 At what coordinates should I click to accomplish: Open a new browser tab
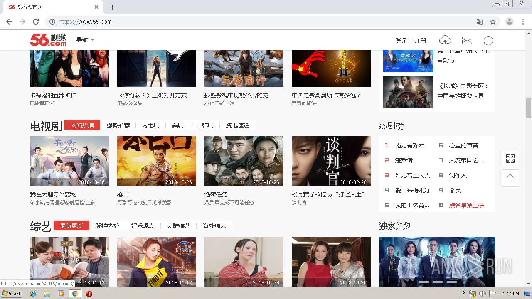pos(112,7)
